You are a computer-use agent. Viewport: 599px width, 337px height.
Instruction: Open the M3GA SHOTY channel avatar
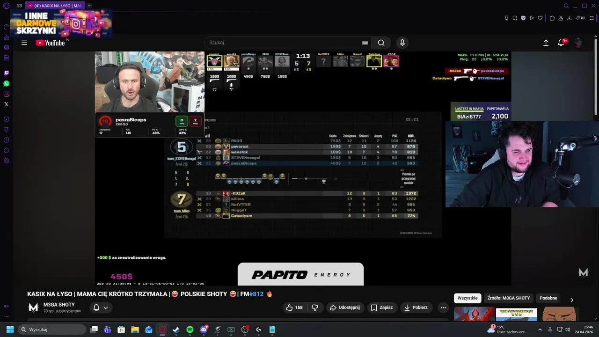pyautogui.click(x=33, y=308)
